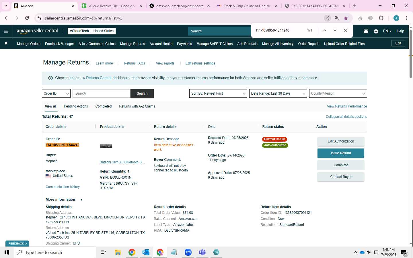Open Outlook from the taskbar
This screenshot has height=258, width=413.
(146, 252)
